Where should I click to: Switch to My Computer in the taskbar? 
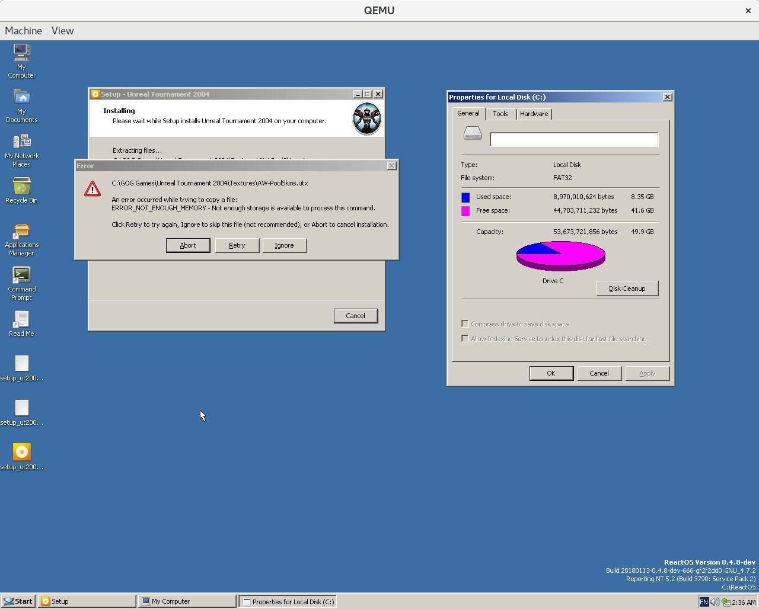coord(188,601)
